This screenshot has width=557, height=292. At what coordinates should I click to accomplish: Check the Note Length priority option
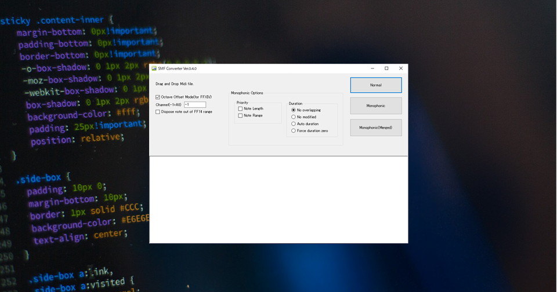pos(240,108)
